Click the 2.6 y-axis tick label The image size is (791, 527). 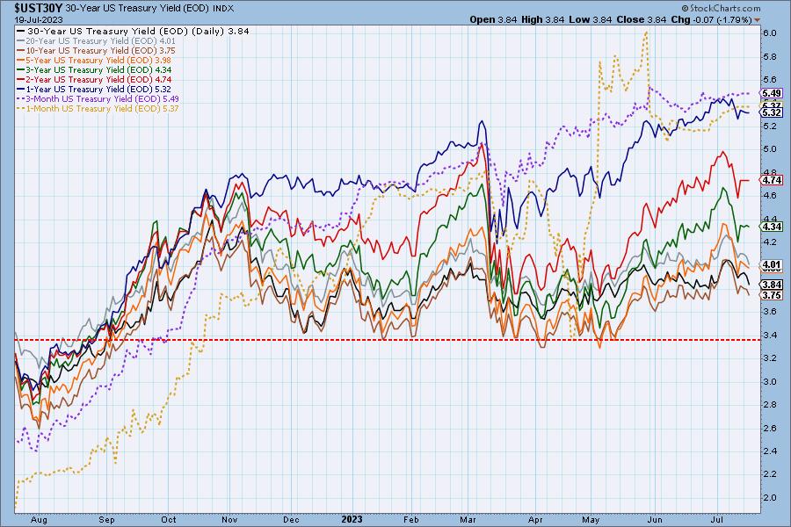(x=770, y=428)
